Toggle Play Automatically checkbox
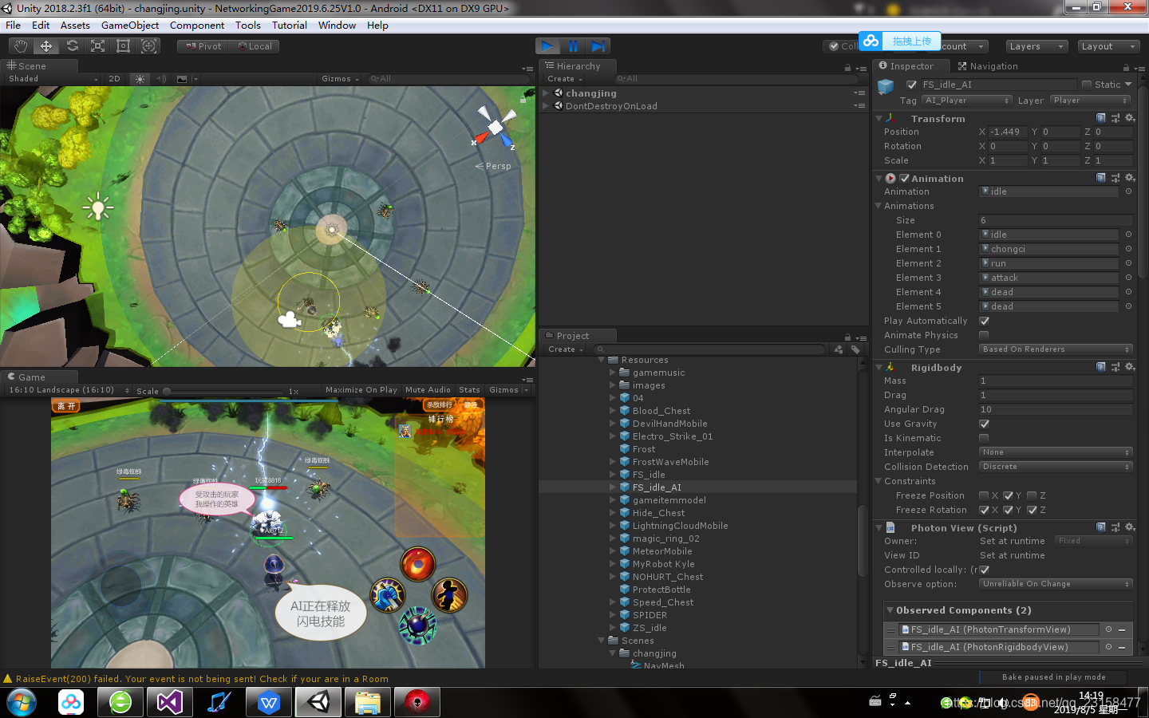The width and height of the screenshot is (1149, 718). (x=984, y=321)
